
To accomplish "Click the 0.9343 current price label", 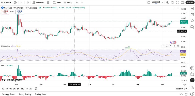I will click(184, 22).
